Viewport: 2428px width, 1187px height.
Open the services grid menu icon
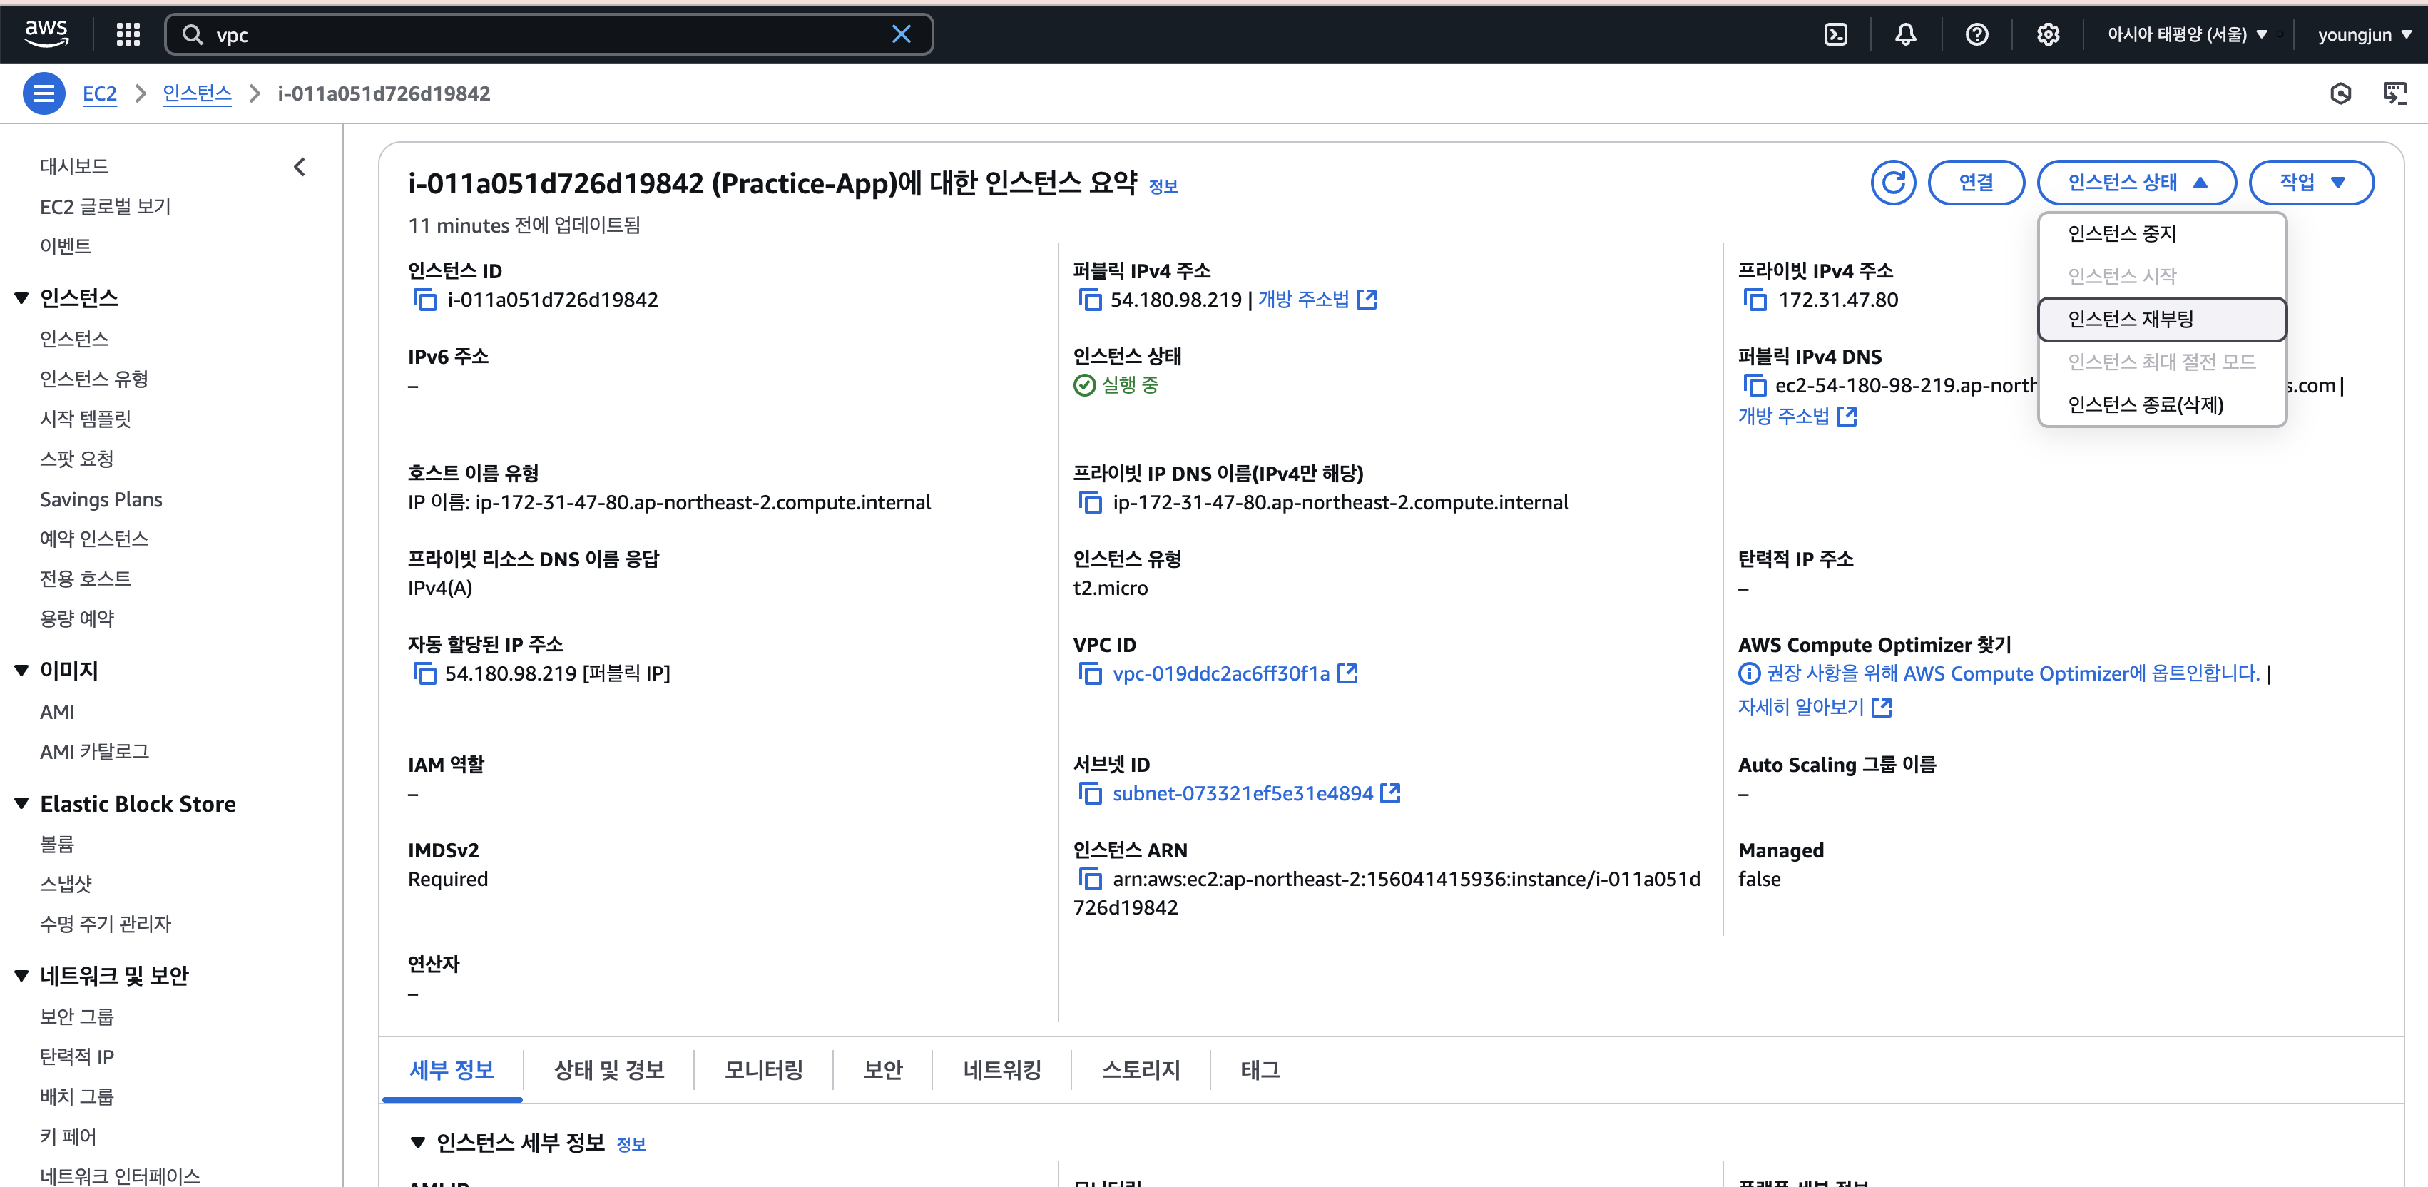pyautogui.click(x=128, y=35)
